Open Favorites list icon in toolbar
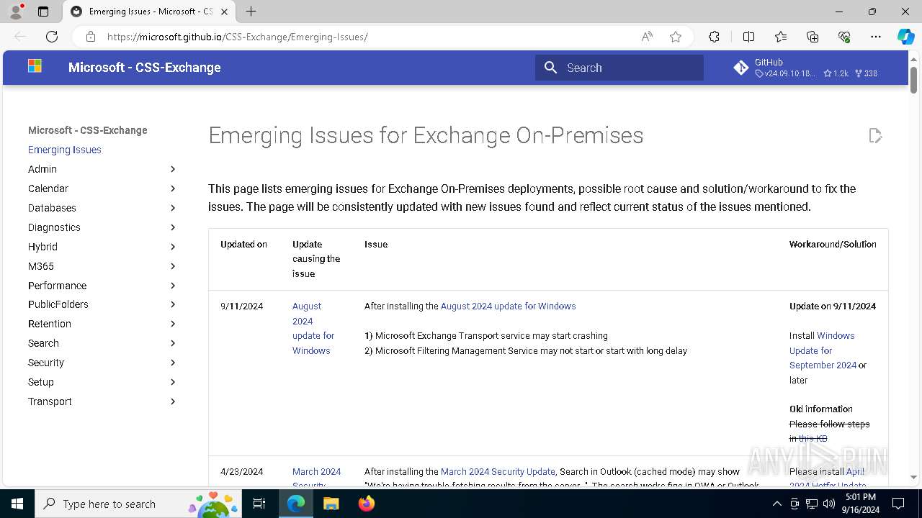The height and width of the screenshot is (518, 922). [781, 37]
